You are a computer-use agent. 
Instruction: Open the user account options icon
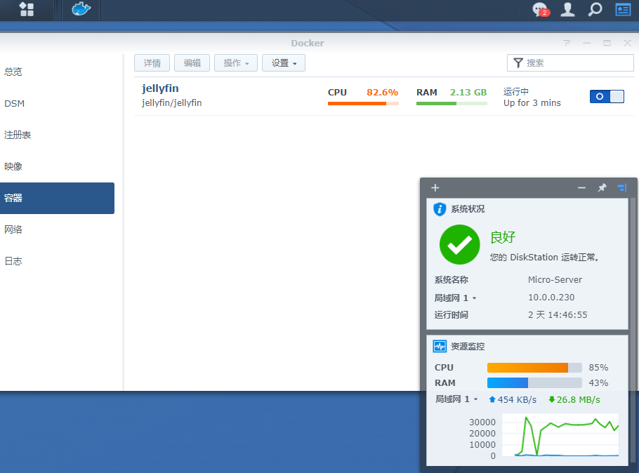coord(567,9)
